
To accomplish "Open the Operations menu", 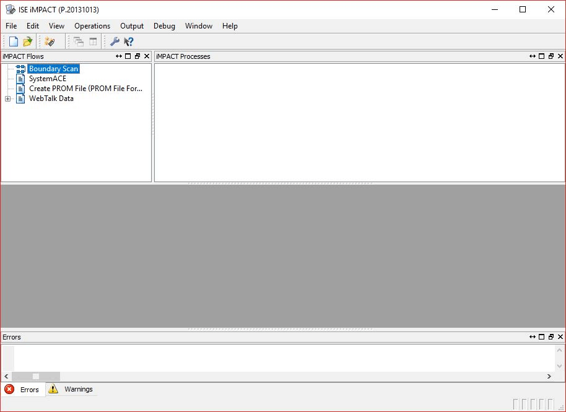I will 92,26.
